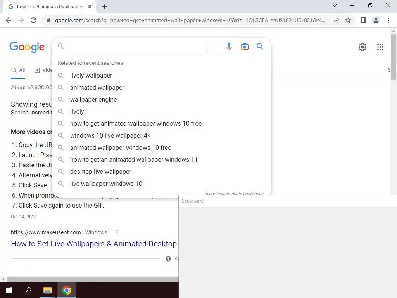Open Google apps grid

380,47
